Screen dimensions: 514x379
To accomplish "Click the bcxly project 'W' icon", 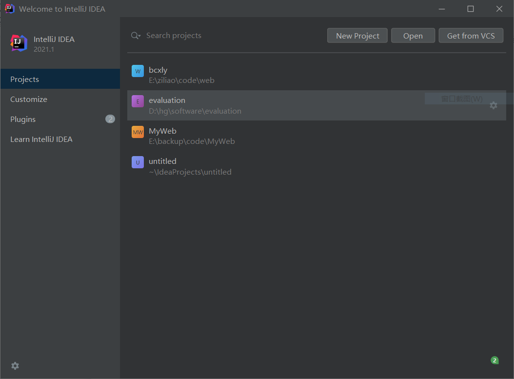I will pyautogui.click(x=138, y=71).
